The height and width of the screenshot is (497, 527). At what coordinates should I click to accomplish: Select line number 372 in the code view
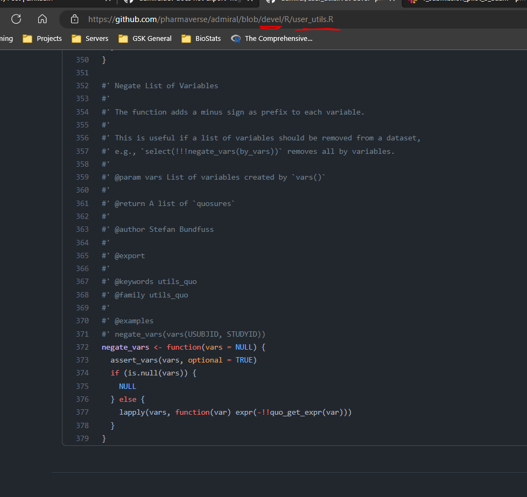(x=82, y=347)
